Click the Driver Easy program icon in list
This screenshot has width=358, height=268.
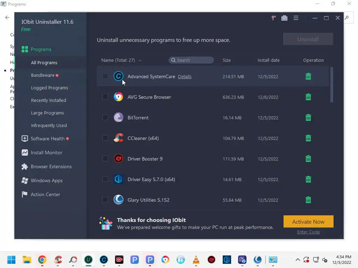pyautogui.click(x=119, y=179)
